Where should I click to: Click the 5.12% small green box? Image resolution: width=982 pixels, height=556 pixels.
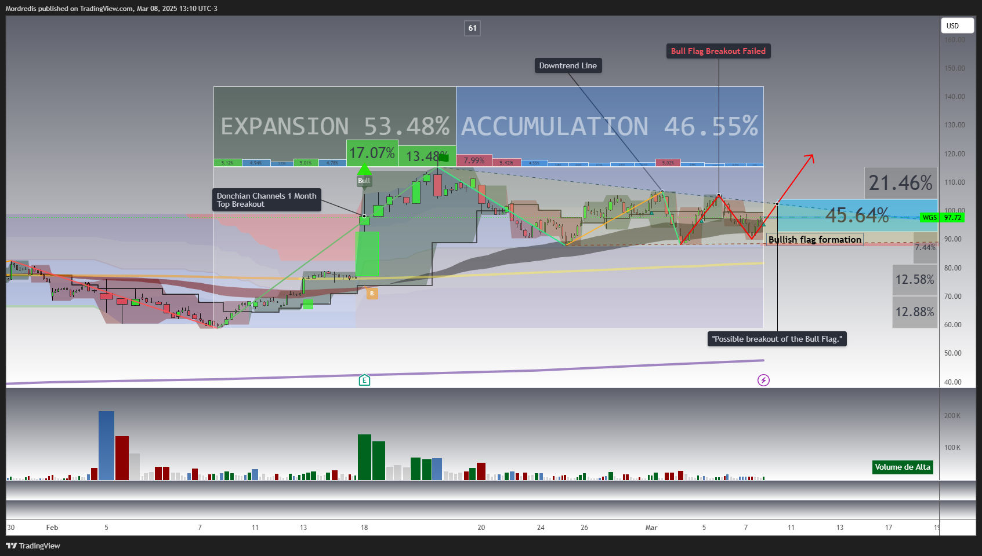(227, 163)
